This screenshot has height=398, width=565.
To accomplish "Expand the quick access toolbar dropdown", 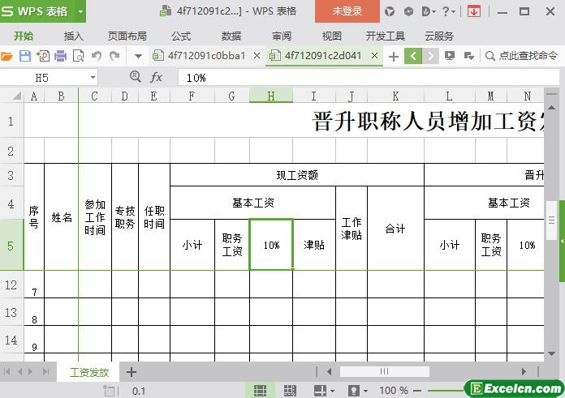I will pyautogui.click(x=138, y=56).
